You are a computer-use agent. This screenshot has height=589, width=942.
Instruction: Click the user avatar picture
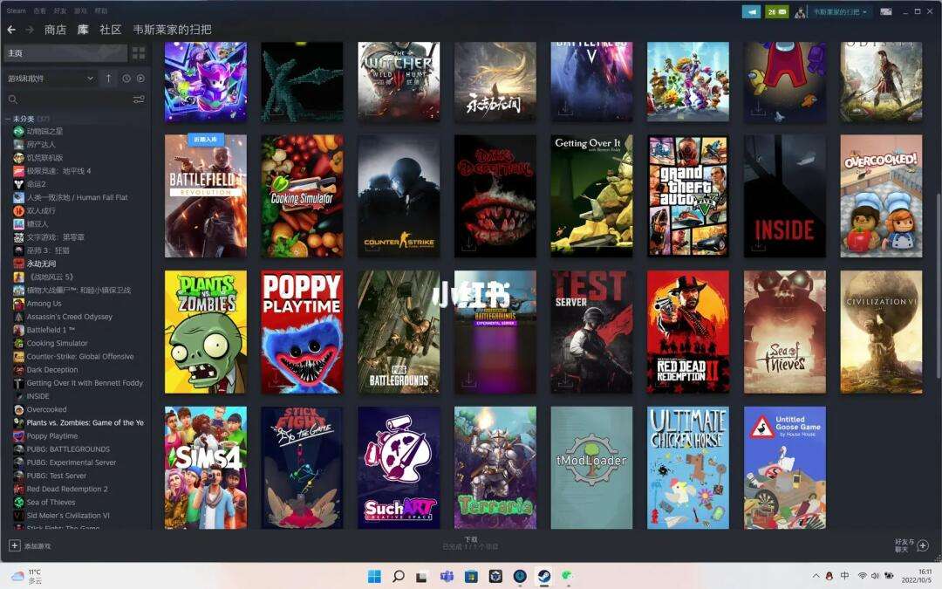(x=800, y=12)
